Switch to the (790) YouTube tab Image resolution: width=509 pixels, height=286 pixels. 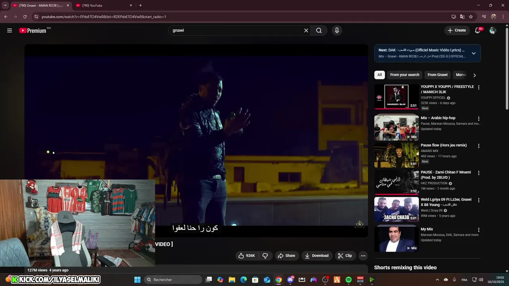[103, 6]
